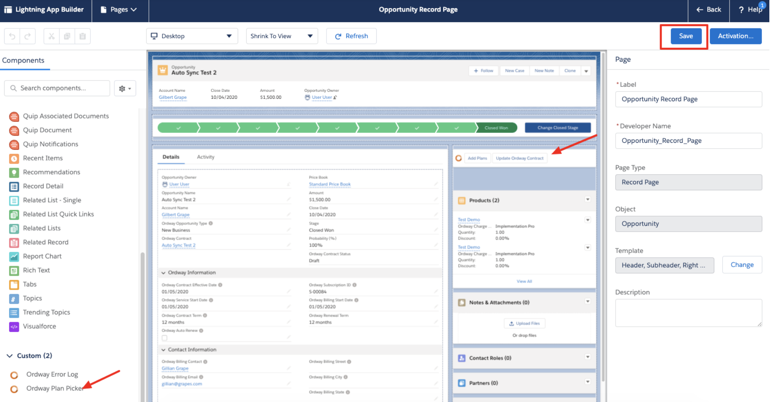Screen dimensions: 771x402
Task: Select Quip Associated Documents component icon
Action: point(14,116)
